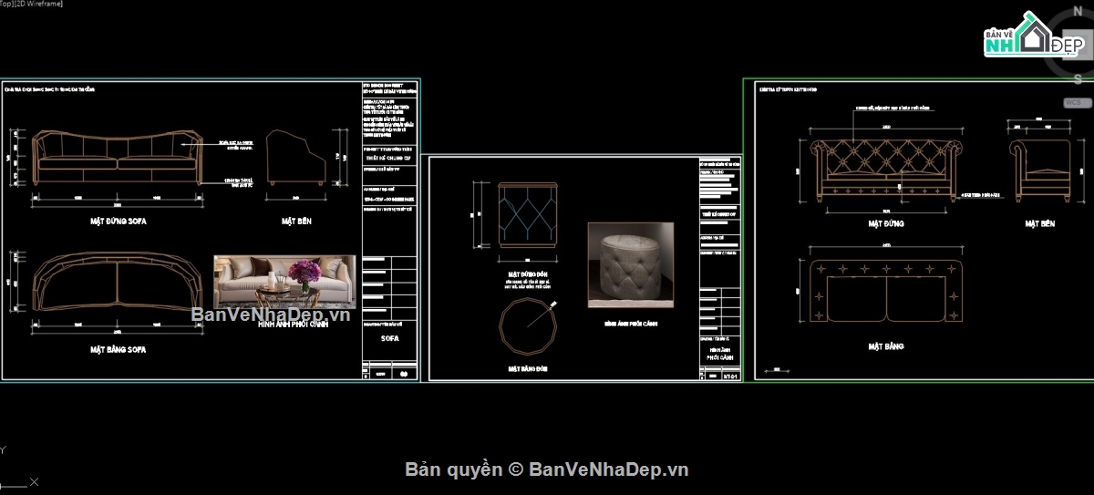
Task: Select the 'MẶT BẰNG SOFA' label
Action: pos(118,349)
